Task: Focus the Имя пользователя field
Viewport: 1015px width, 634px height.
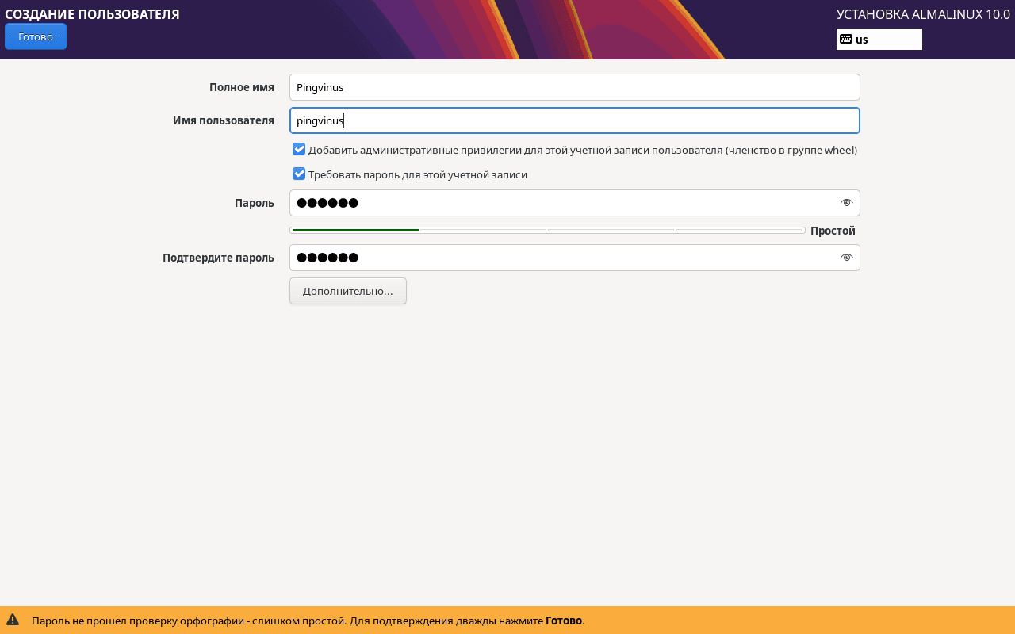Action: coord(575,120)
